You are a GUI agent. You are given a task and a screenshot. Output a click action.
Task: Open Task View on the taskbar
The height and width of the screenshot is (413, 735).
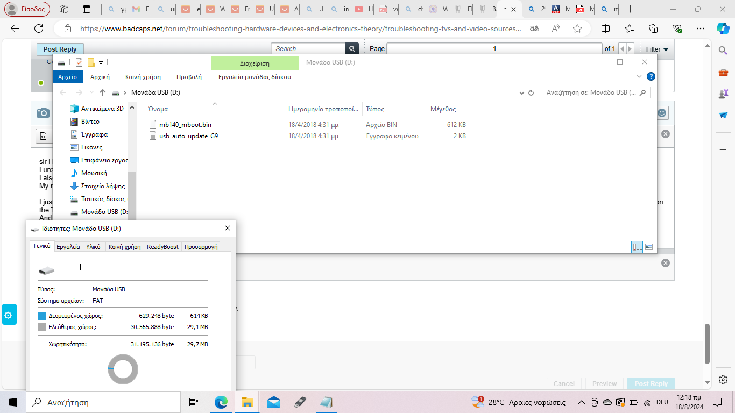[194, 402]
